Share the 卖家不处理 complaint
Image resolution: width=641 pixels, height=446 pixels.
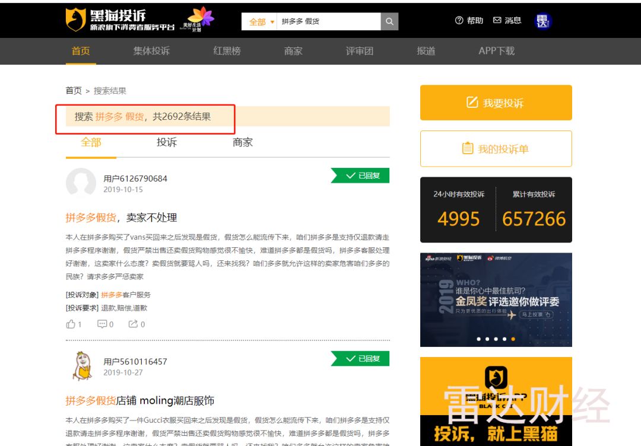[137, 324]
